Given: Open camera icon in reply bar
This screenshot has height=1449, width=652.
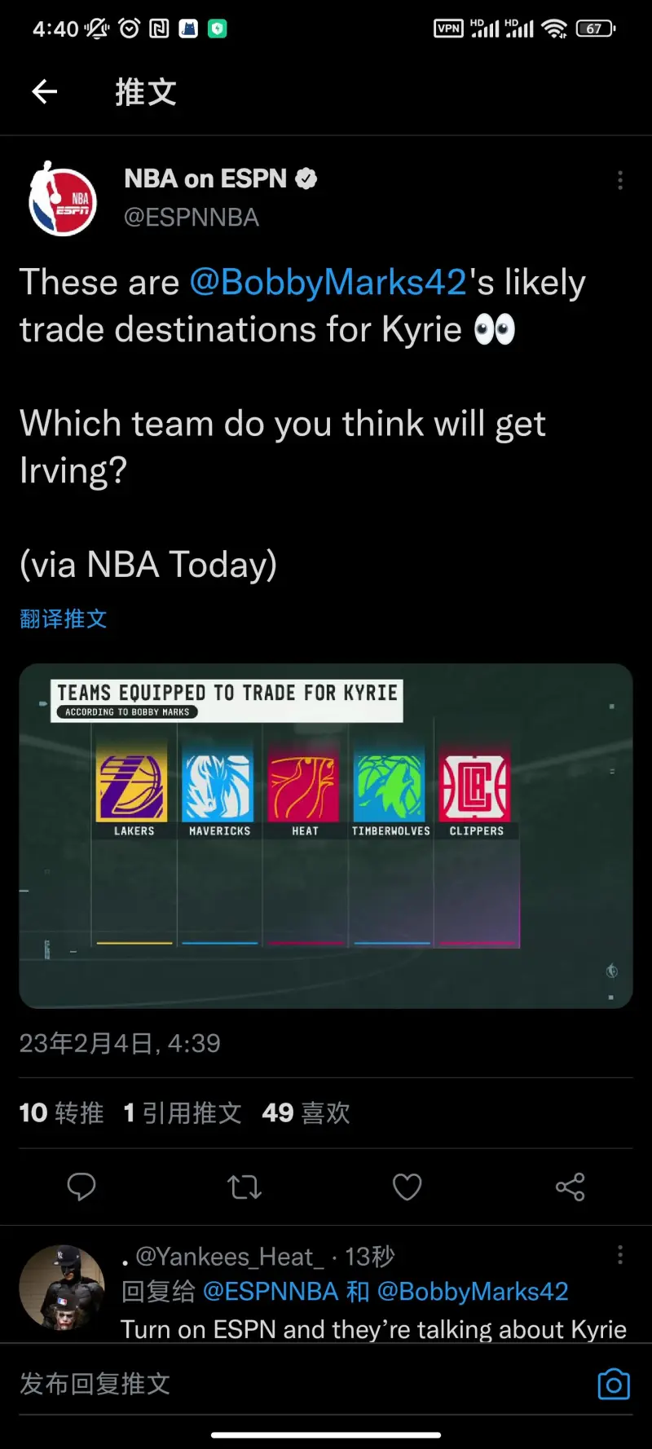Looking at the screenshot, I should [x=614, y=1384].
